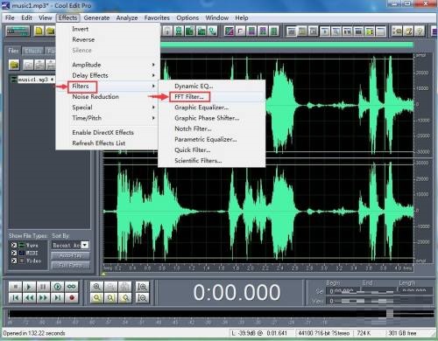Screen dimensions: 438x341
Task: Click the Play transport button
Action: [29, 287]
